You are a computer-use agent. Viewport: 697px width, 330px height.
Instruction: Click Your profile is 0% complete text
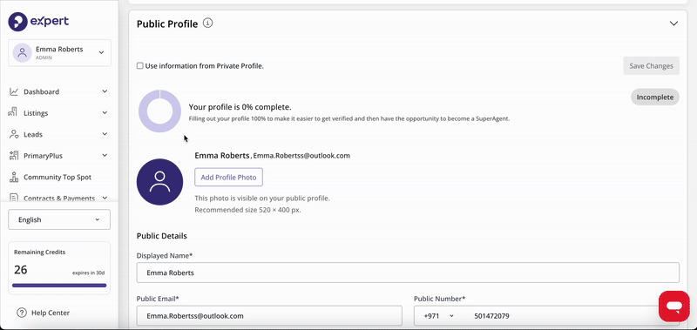point(240,107)
